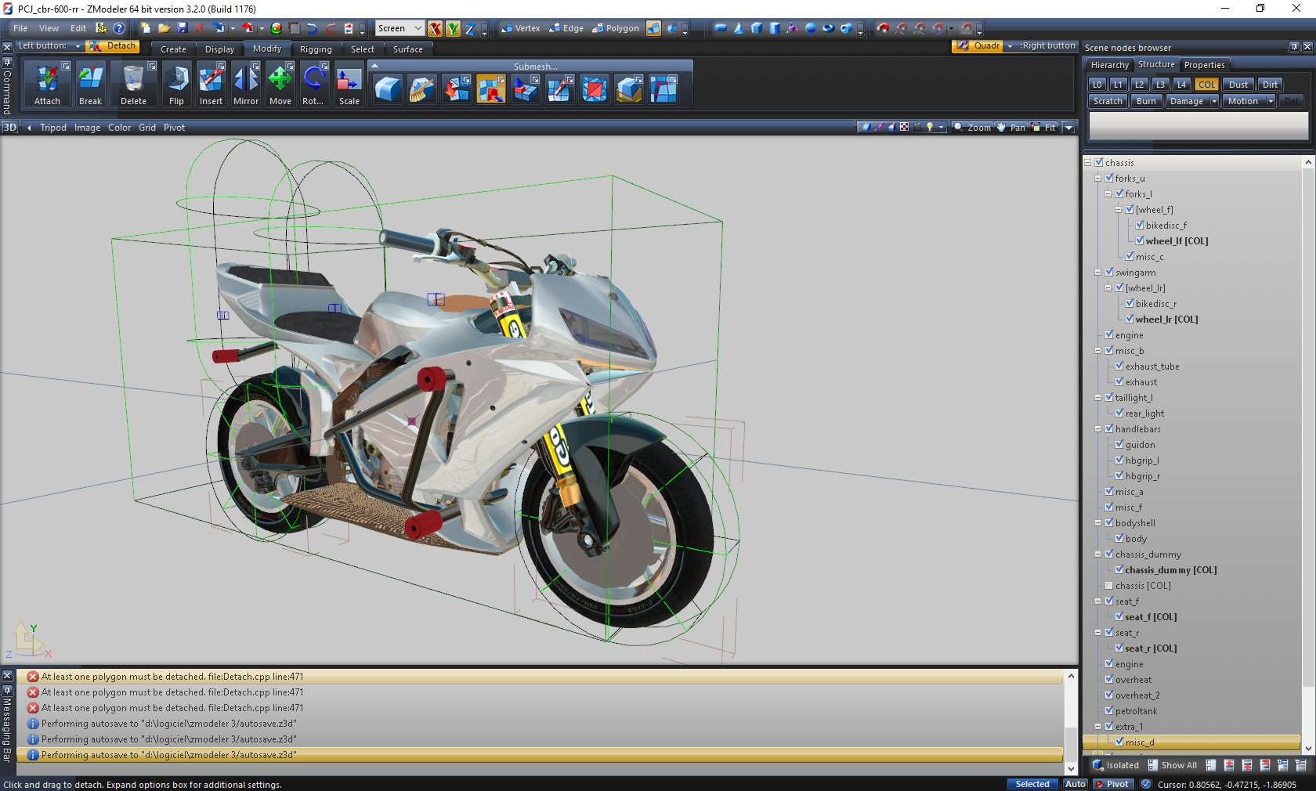Image resolution: width=1316 pixels, height=791 pixels.
Task: Open the Rigging tab
Action: pyautogui.click(x=316, y=49)
